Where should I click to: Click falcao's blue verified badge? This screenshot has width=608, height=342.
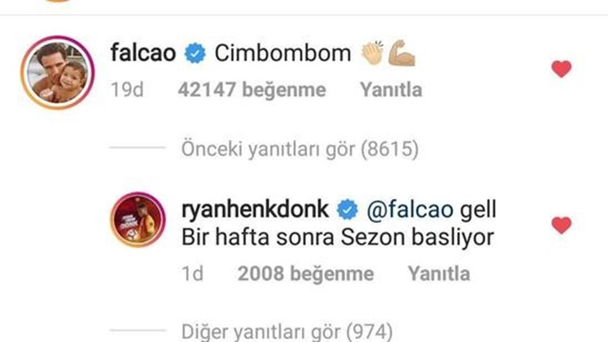(195, 53)
